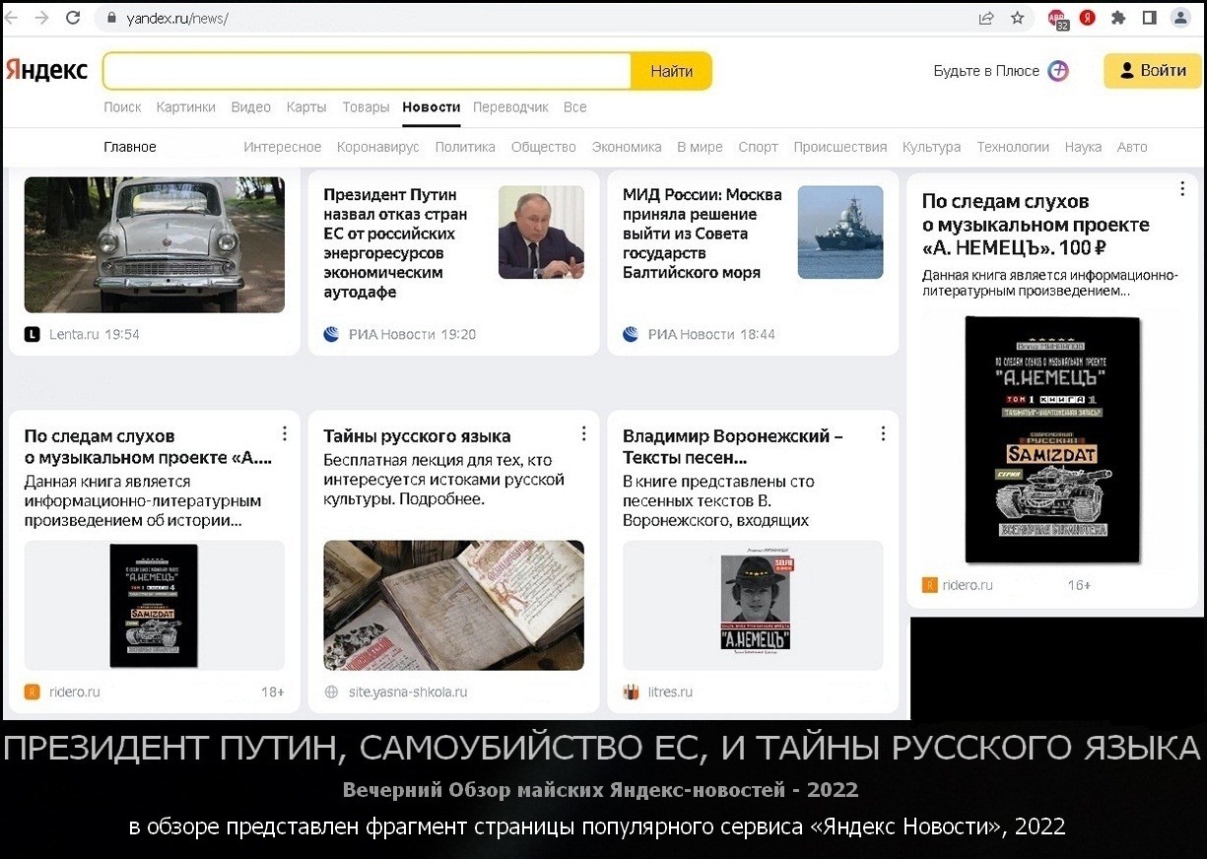Select 'Технологии' news category
The height and width of the screenshot is (859, 1207).
1013,147
